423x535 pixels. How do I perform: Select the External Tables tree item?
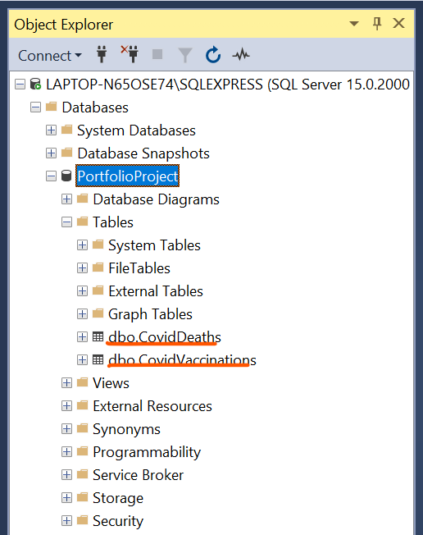(x=156, y=291)
